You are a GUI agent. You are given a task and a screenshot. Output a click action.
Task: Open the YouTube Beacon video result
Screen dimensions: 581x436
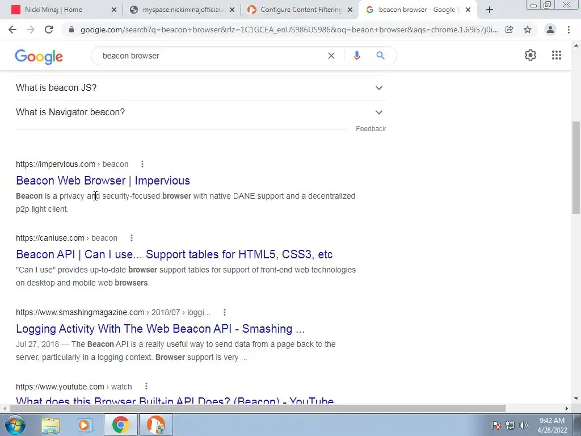coord(175,400)
